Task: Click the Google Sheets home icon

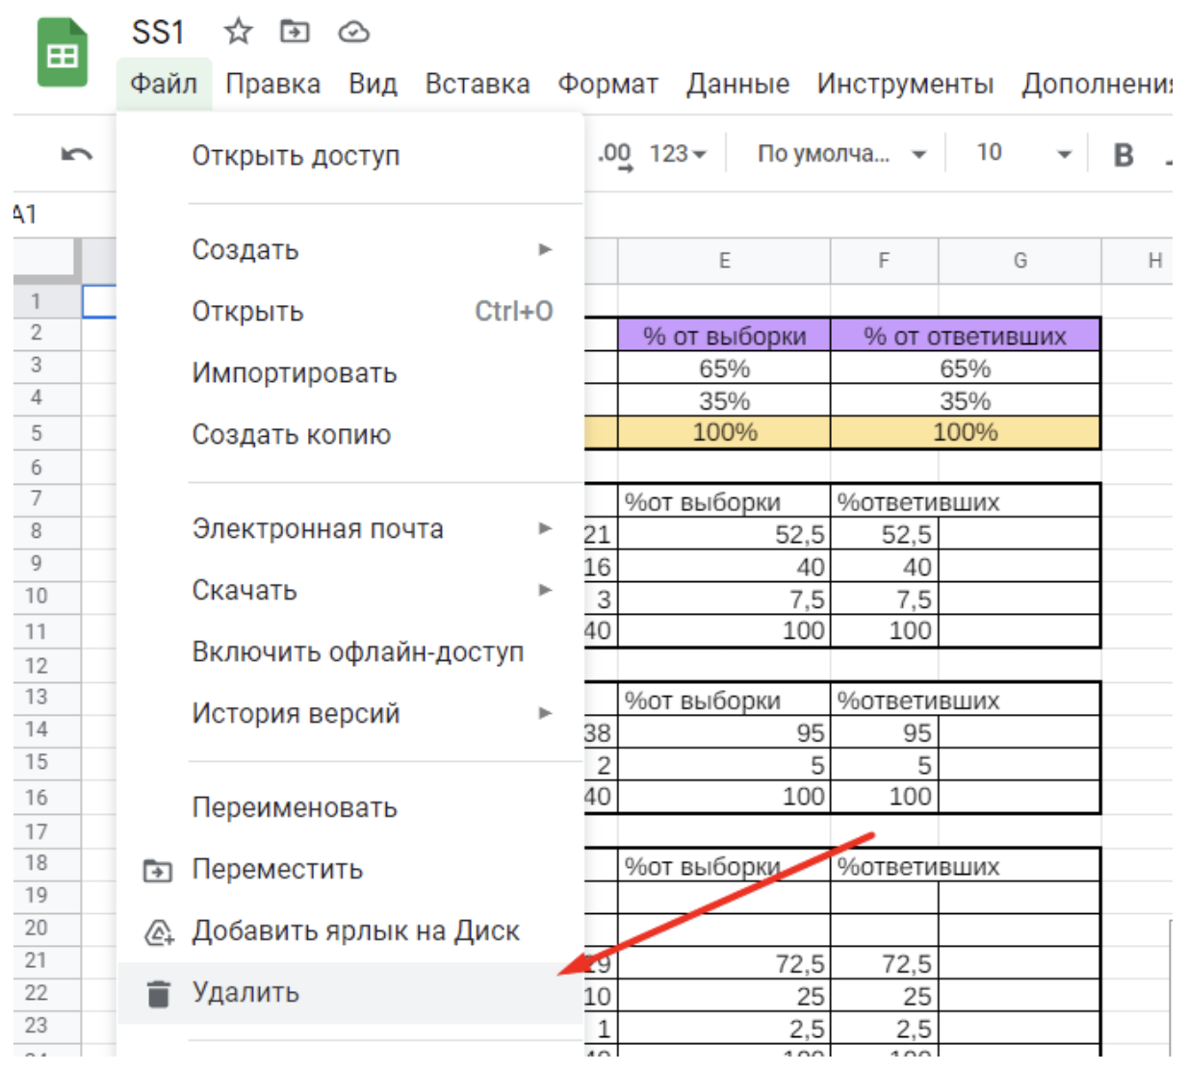Action: pyautogui.click(x=62, y=53)
